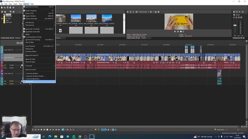The height and width of the screenshot is (139, 248).
Task: Click the weather widget in the taskbar
Action: click(203, 137)
